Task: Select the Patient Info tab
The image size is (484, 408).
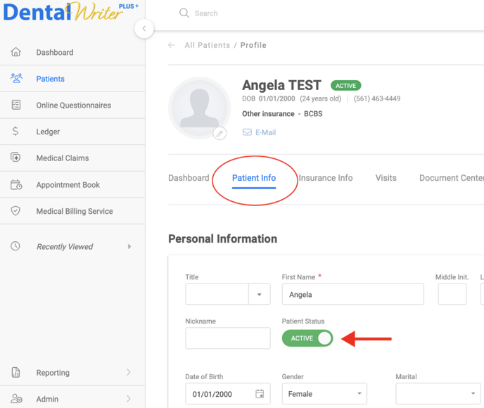Action: pos(254,178)
